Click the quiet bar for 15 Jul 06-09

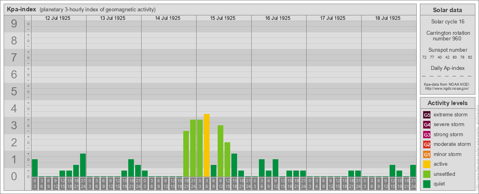point(214,171)
